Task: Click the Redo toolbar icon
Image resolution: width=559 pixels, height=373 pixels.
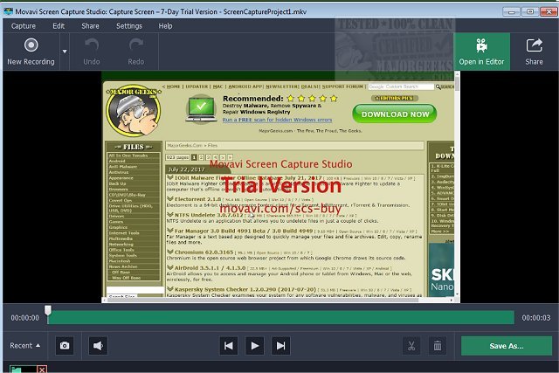Action: tap(136, 52)
